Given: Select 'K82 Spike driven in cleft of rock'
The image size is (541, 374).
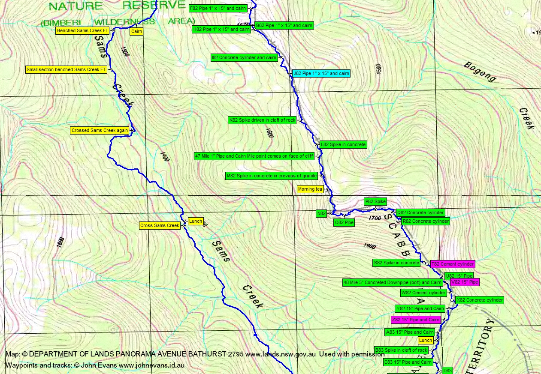Looking at the screenshot, I should (263, 120).
